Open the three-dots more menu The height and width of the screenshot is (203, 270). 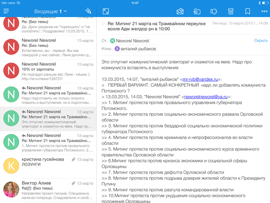264,11
